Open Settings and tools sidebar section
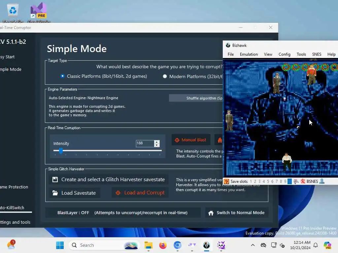Image resolution: width=338 pixels, height=253 pixels. (x=15, y=222)
